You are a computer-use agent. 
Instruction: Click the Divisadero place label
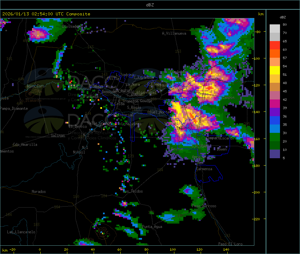click(72, 26)
